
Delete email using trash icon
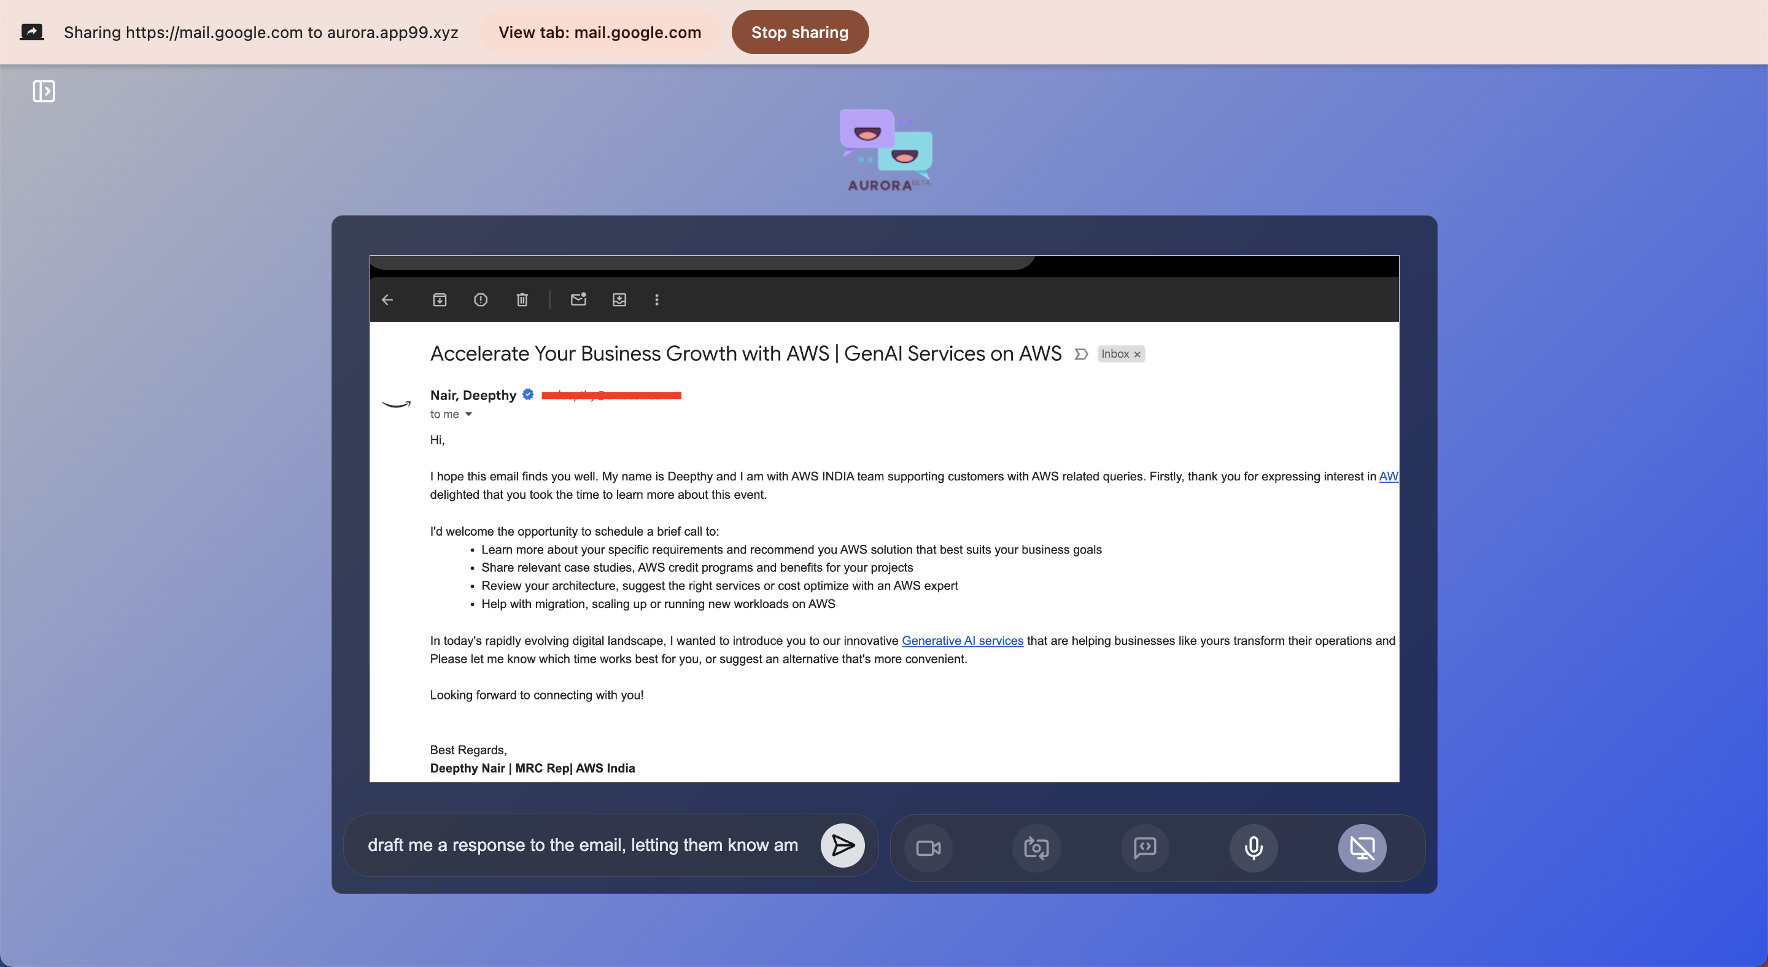(x=522, y=299)
